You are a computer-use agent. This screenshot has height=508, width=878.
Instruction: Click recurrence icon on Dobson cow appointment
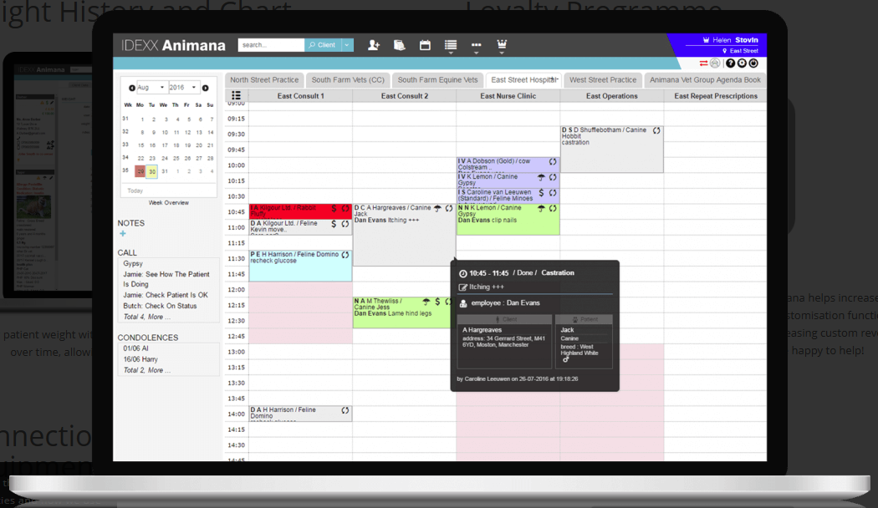(553, 162)
